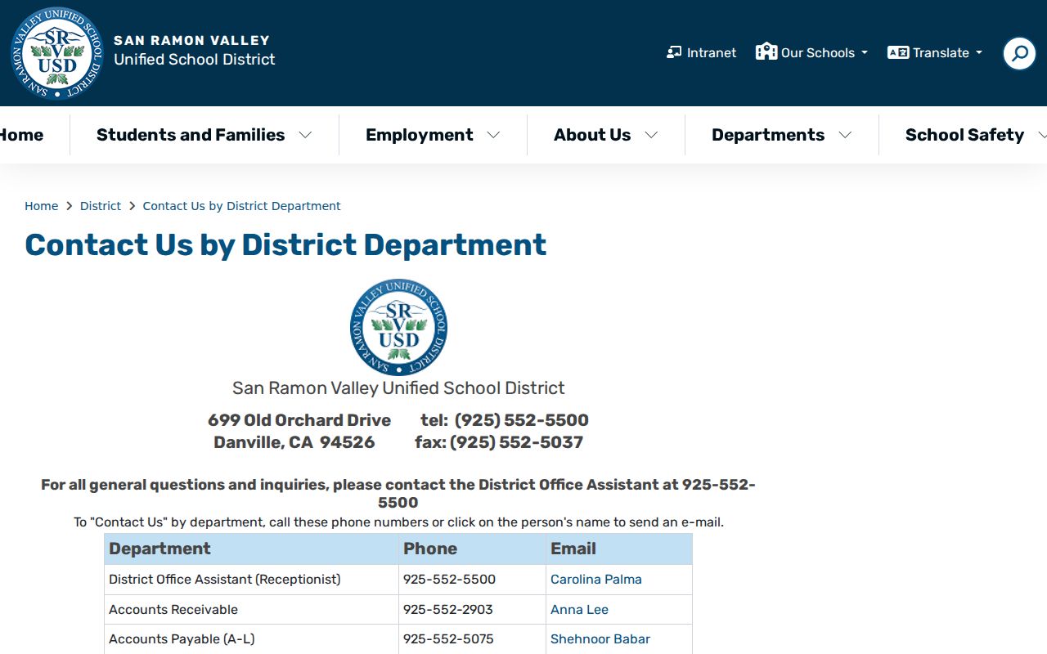Email Anna Lee
1047x654 pixels.
579,610
